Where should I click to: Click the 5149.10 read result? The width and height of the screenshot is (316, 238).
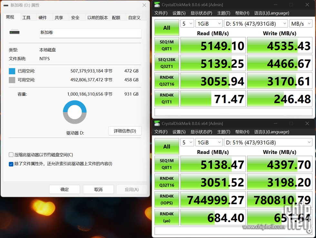click(213, 45)
